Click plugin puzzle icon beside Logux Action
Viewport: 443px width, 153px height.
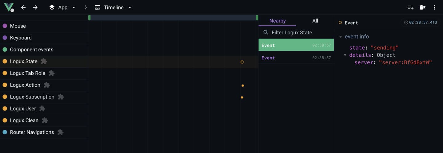pos(47,85)
